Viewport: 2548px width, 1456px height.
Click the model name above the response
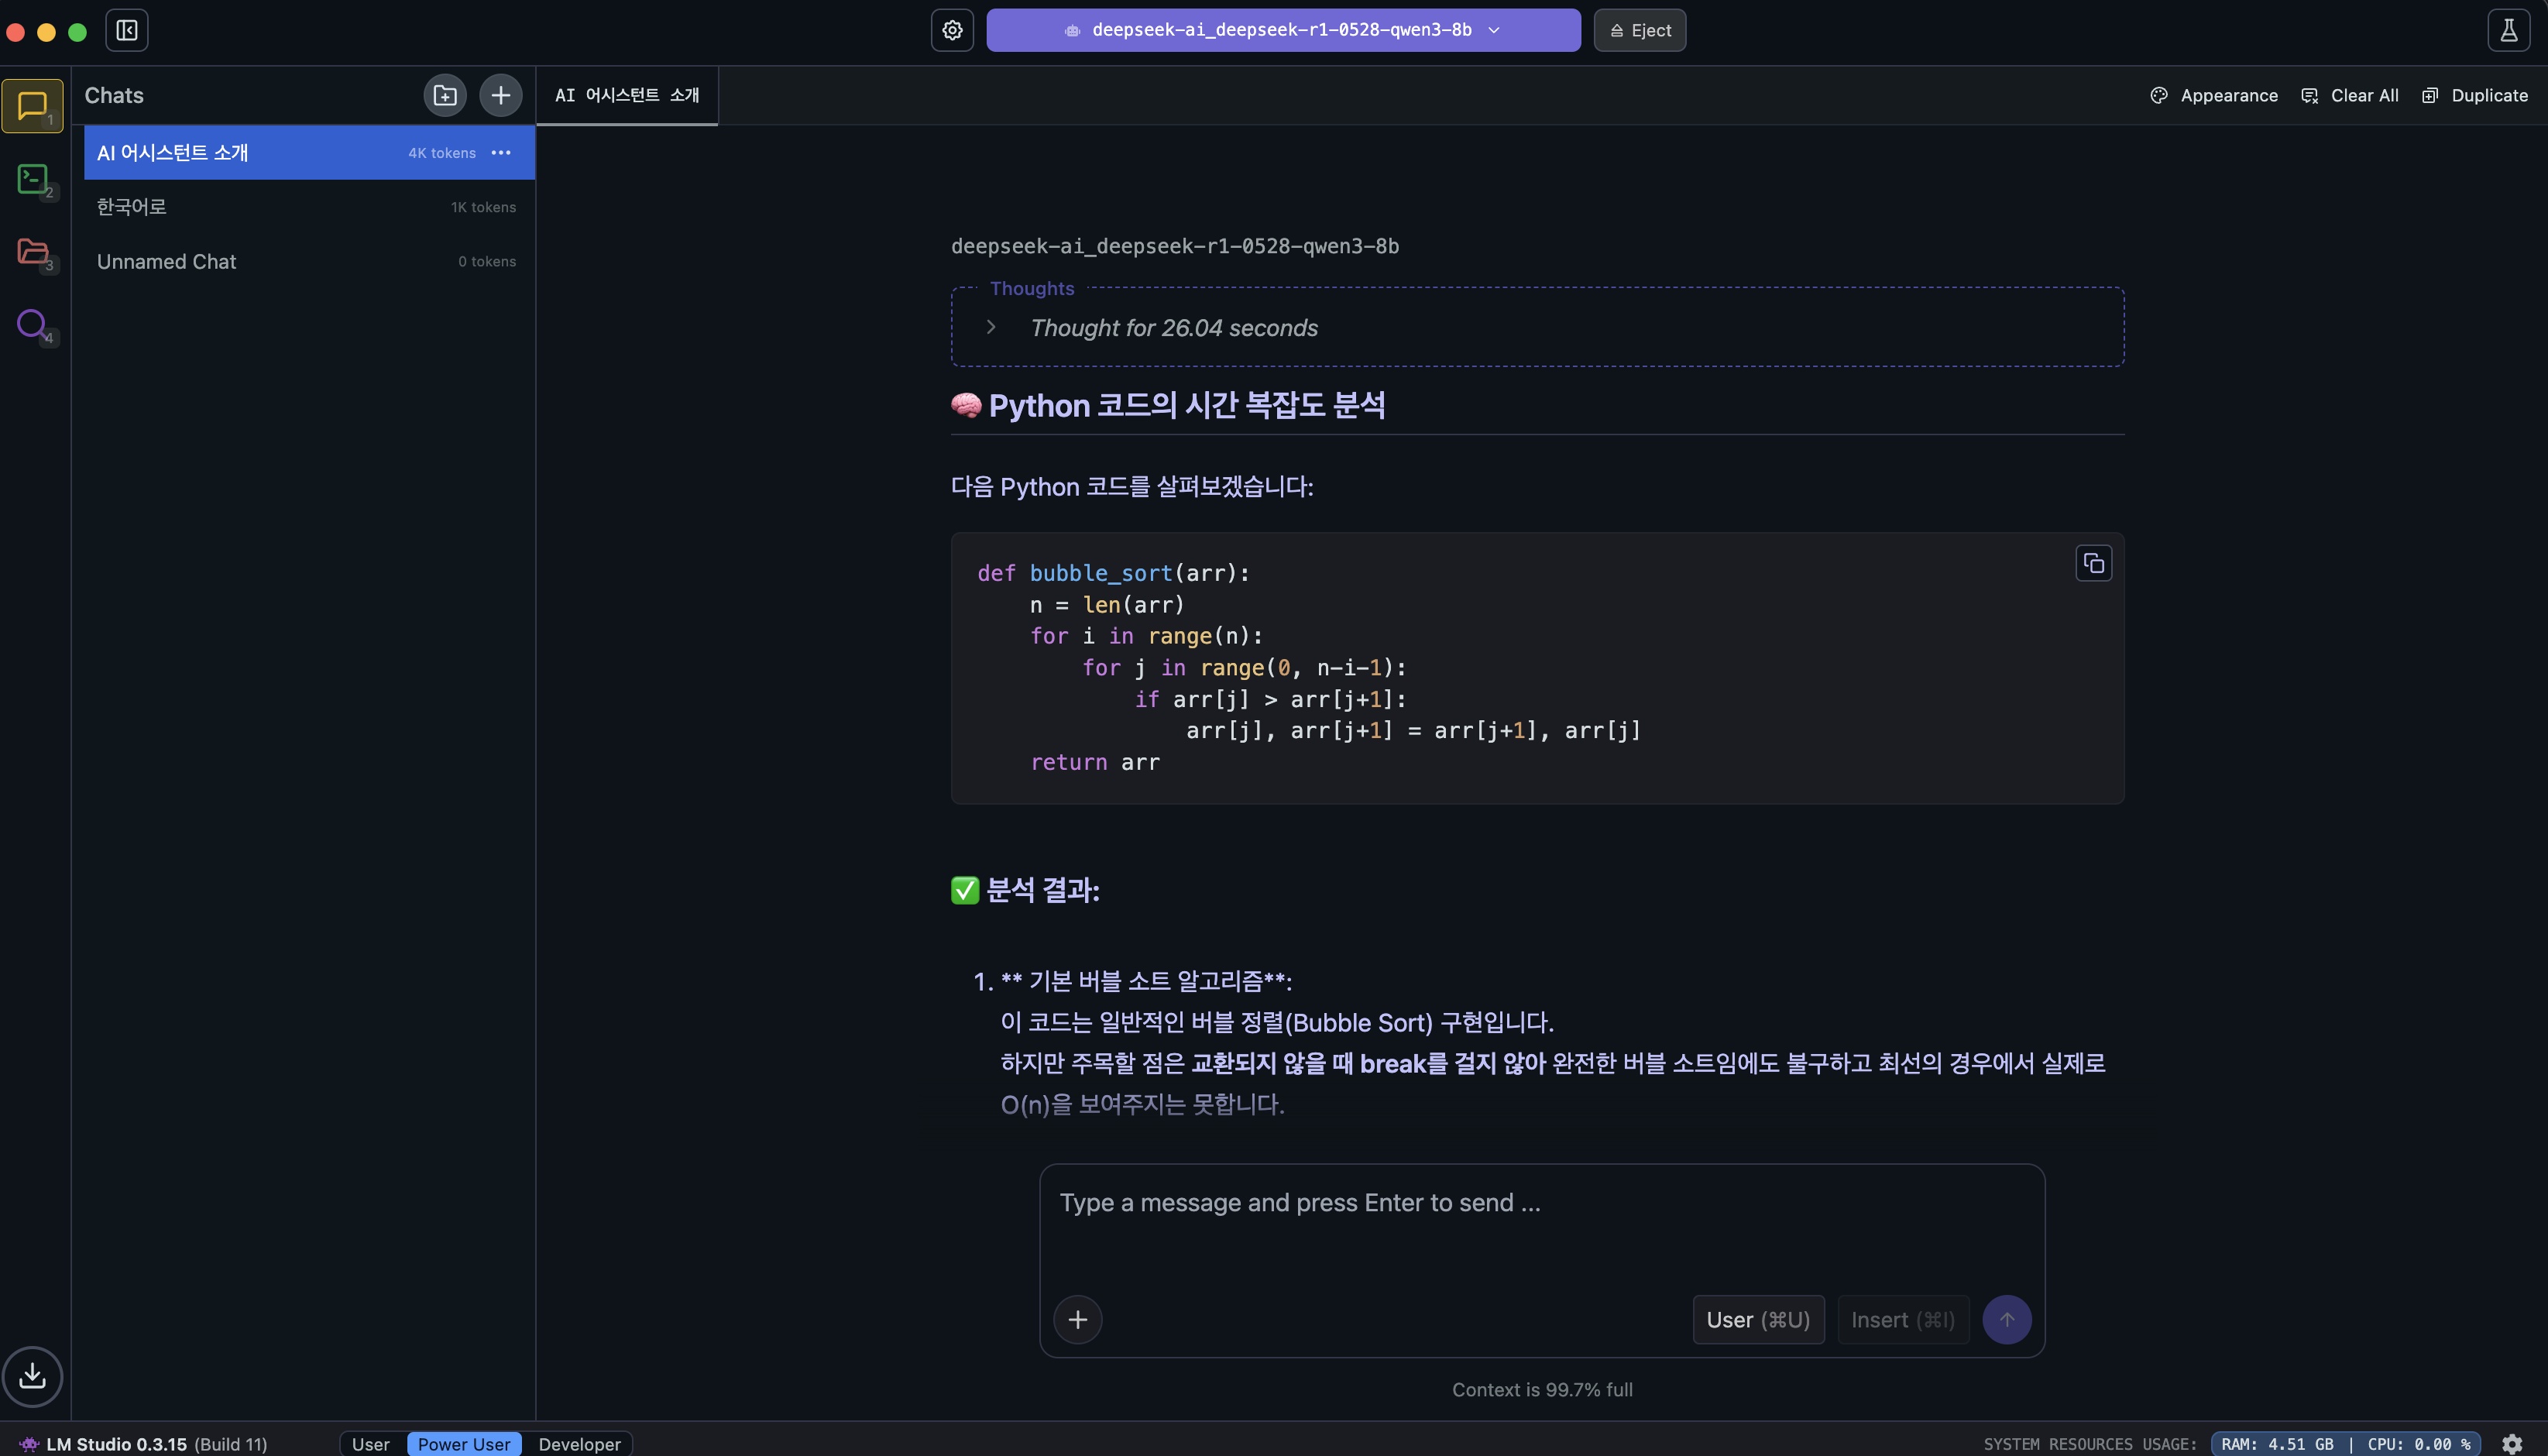(x=1175, y=246)
